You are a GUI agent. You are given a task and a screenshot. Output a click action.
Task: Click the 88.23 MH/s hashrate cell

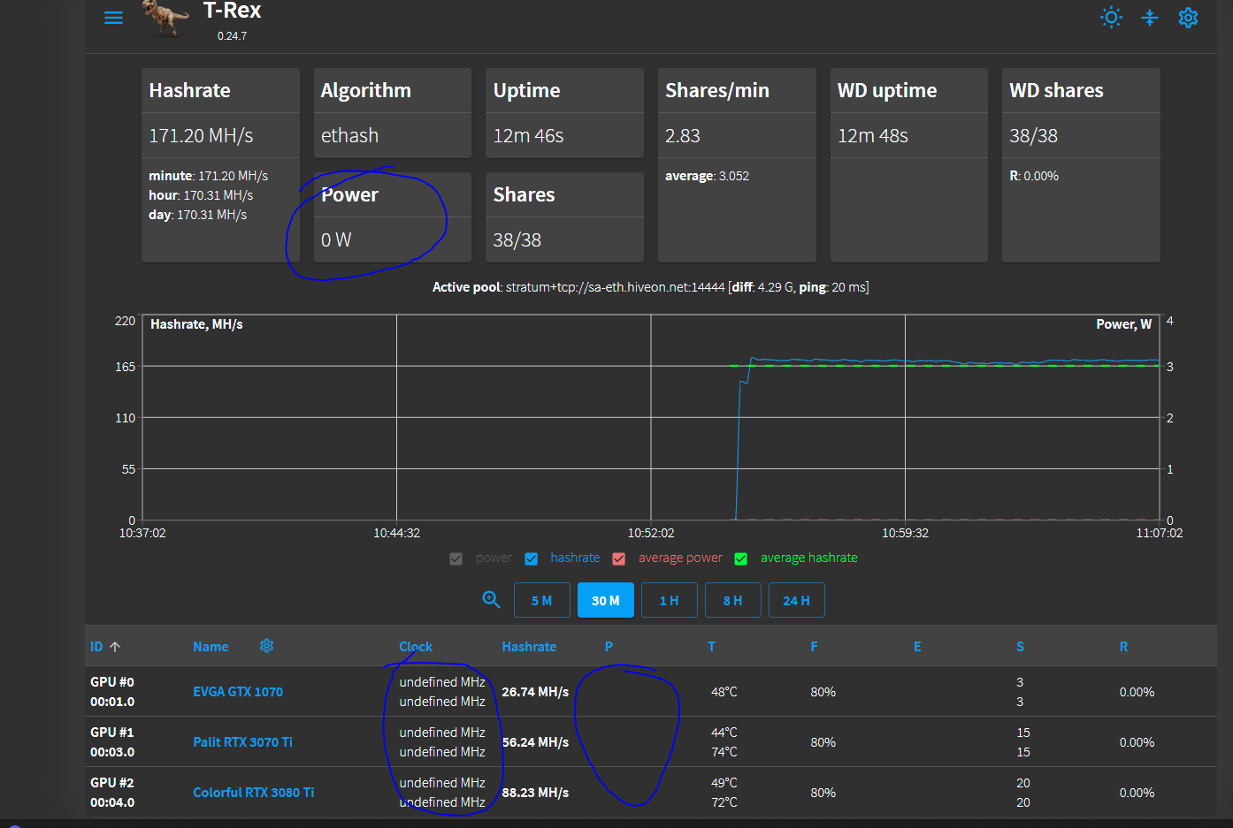click(535, 793)
